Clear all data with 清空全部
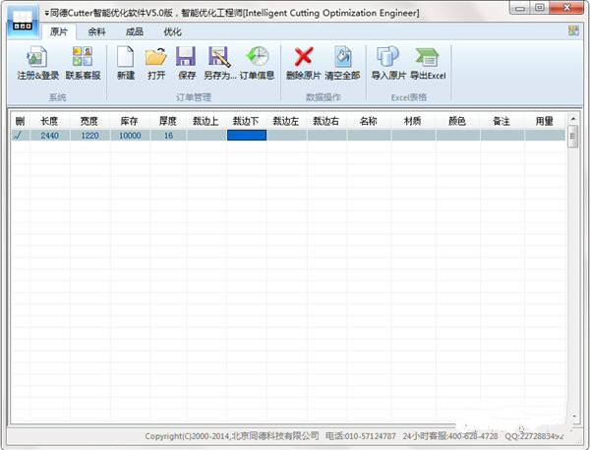This screenshot has width=590, height=450. (342, 63)
